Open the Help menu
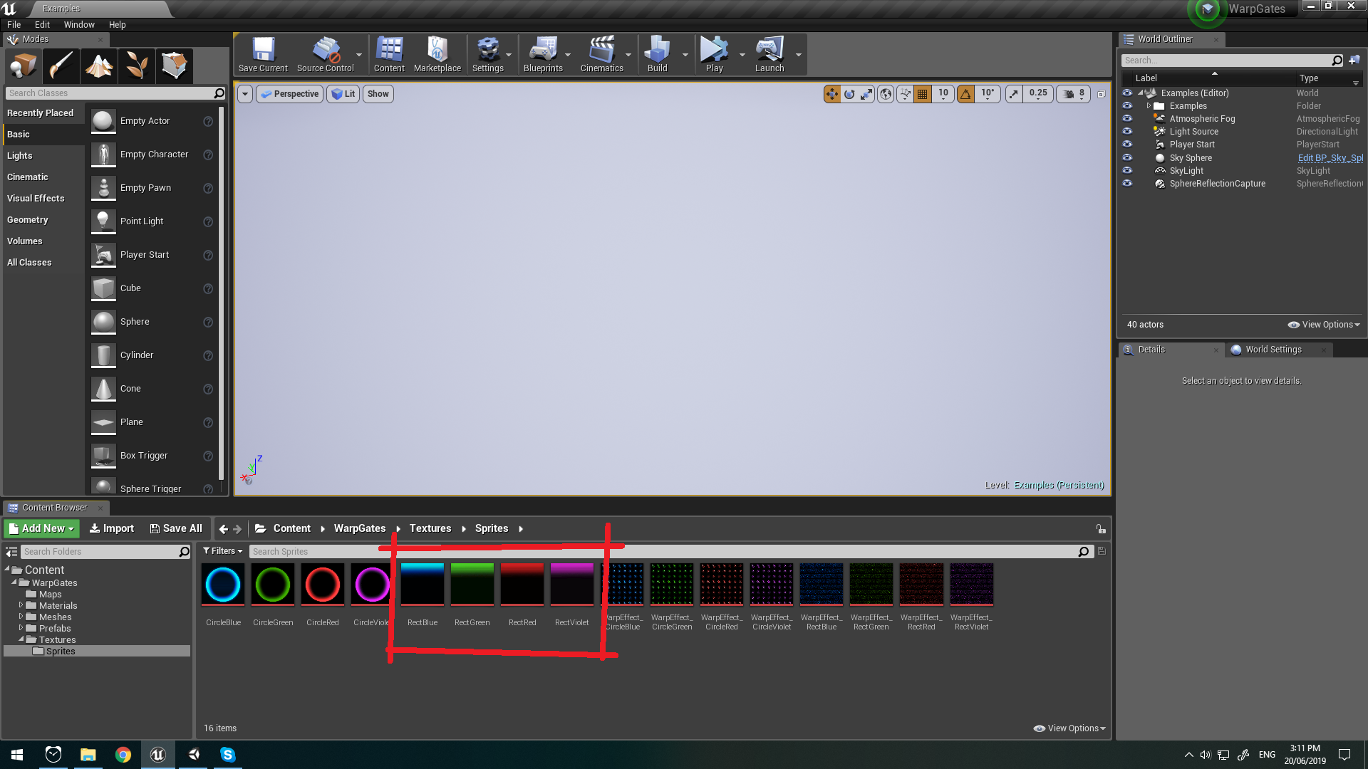 pos(117,24)
